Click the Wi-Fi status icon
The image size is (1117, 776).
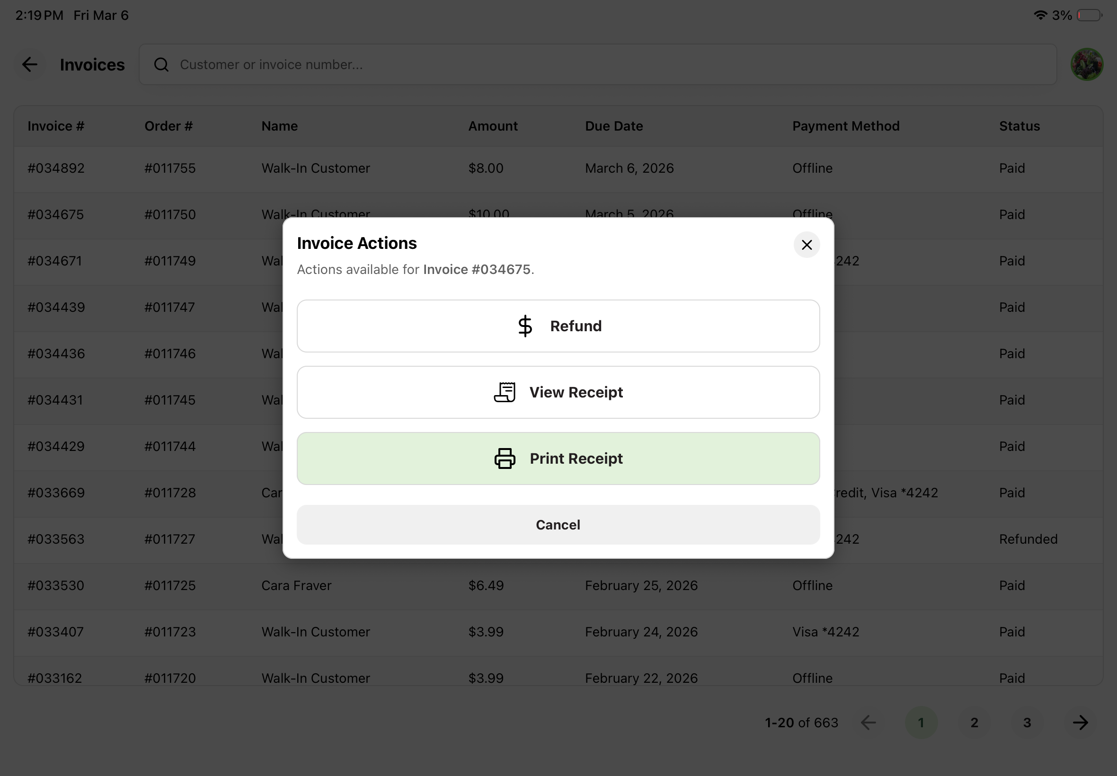point(1040,15)
